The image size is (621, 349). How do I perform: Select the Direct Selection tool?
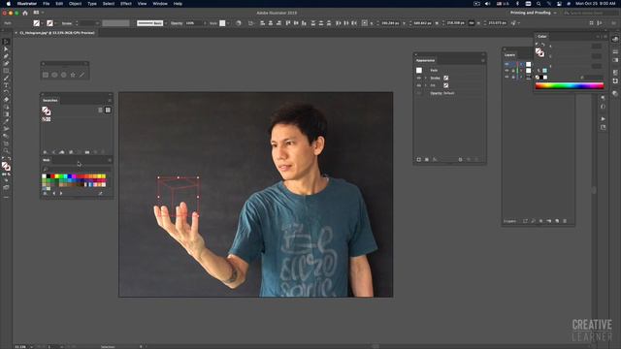[6, 49]
